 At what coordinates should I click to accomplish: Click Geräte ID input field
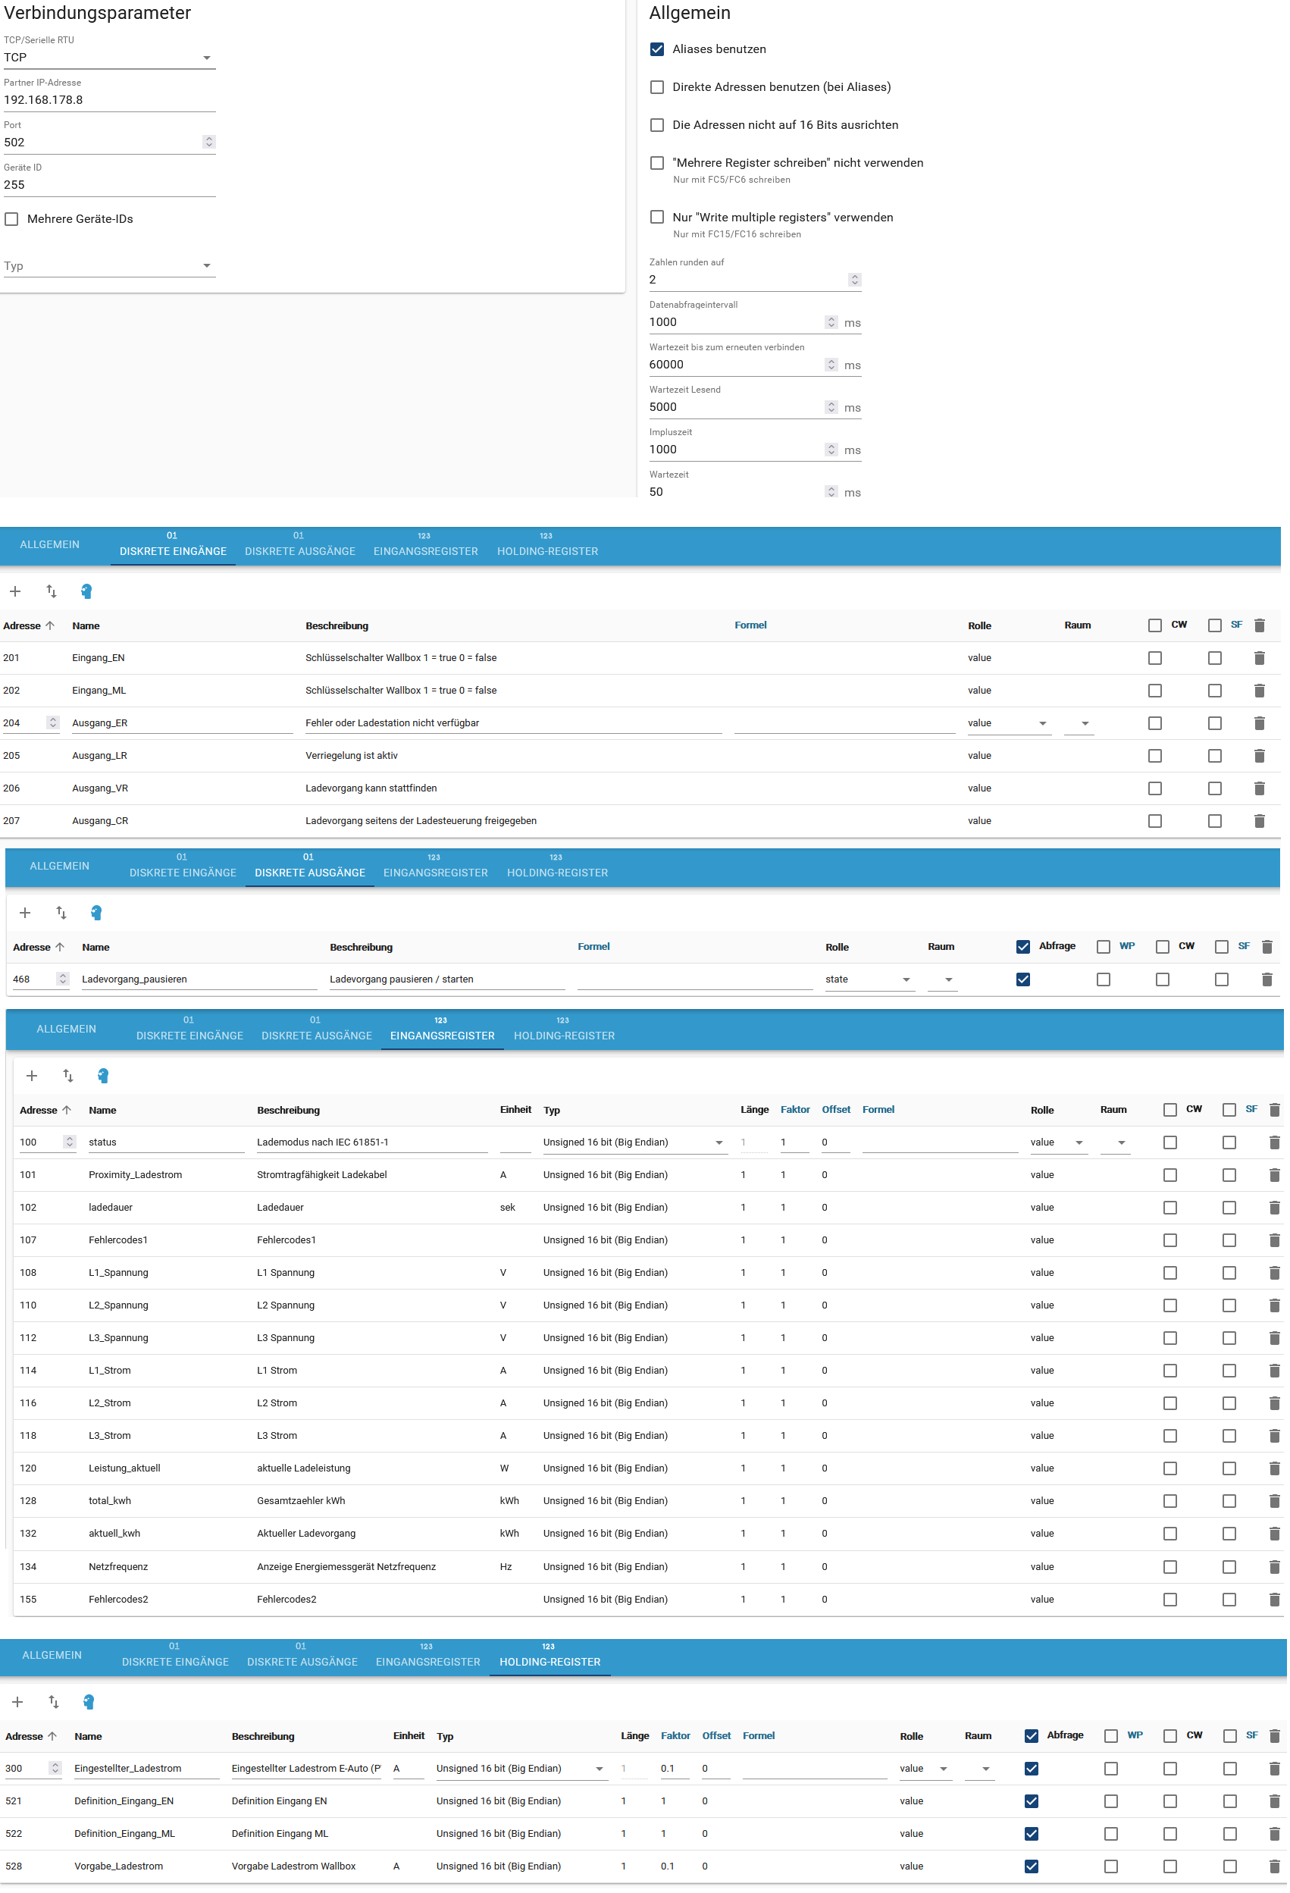[109, 185]
